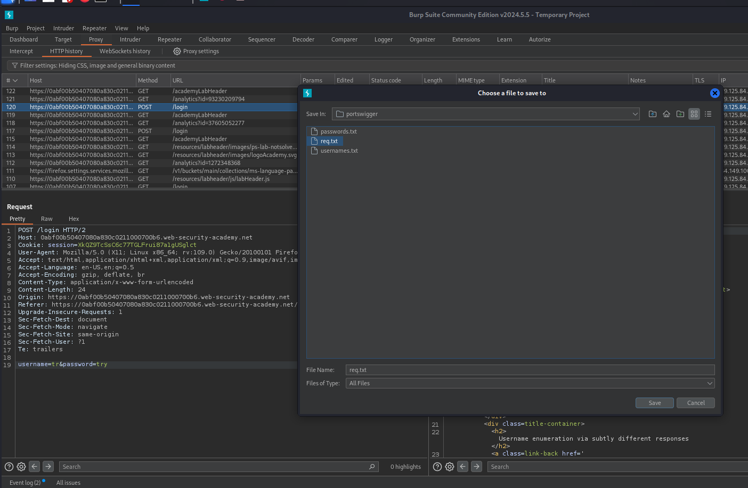Switch to the Raw request tab

pos(47,219)
